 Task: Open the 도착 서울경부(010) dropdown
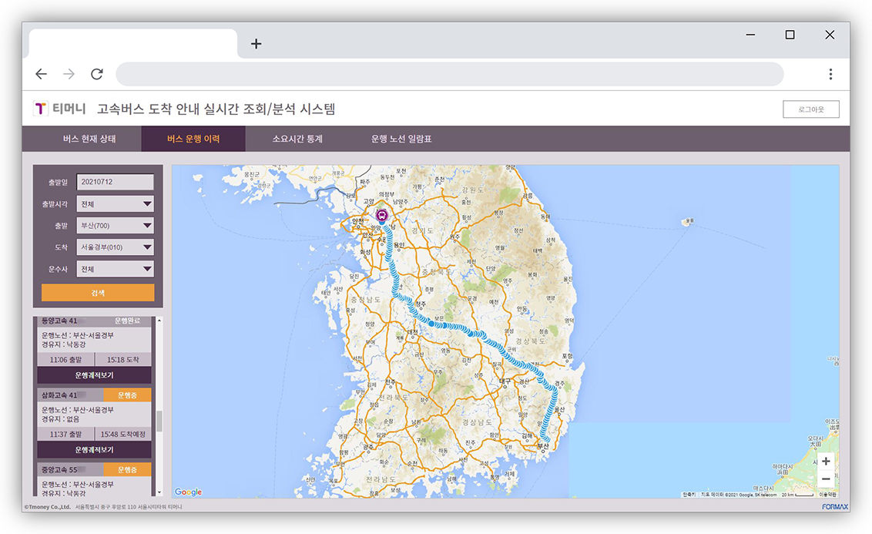click(x=114, y=247)
